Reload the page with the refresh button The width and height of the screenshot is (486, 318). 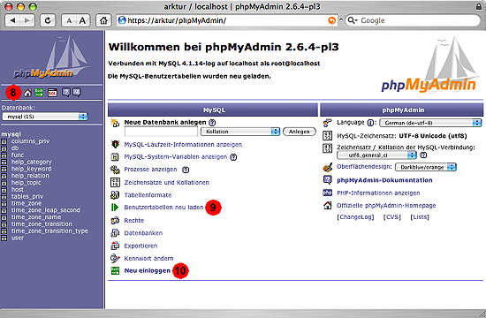pyautogui.click(x=48, y=20)
